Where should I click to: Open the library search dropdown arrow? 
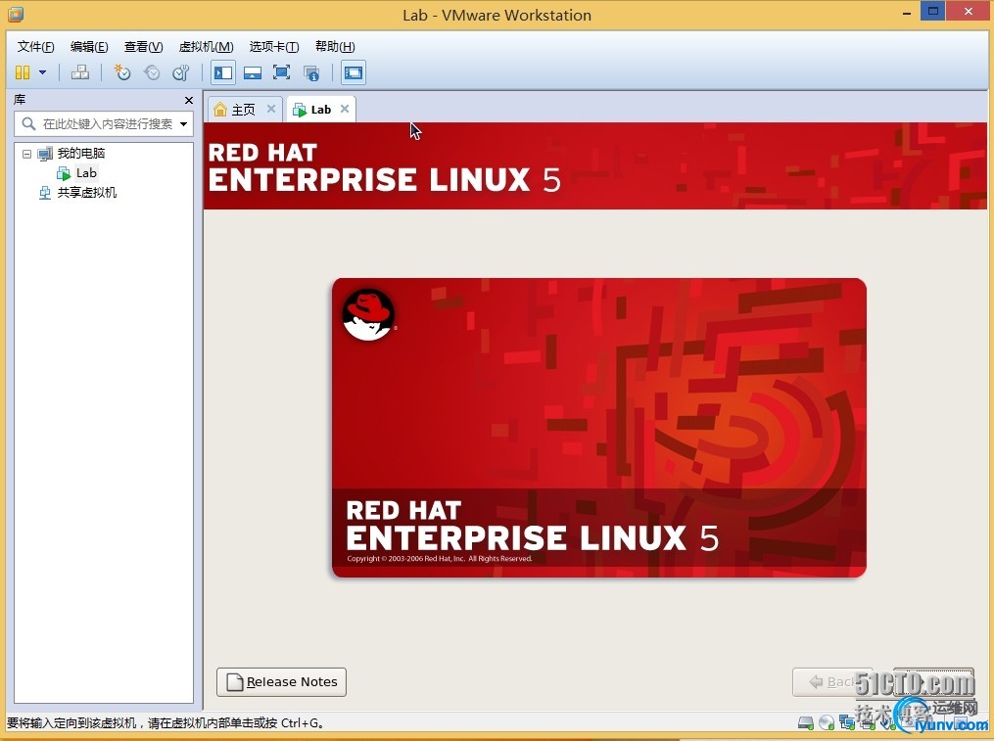click(x=183, y=123)
